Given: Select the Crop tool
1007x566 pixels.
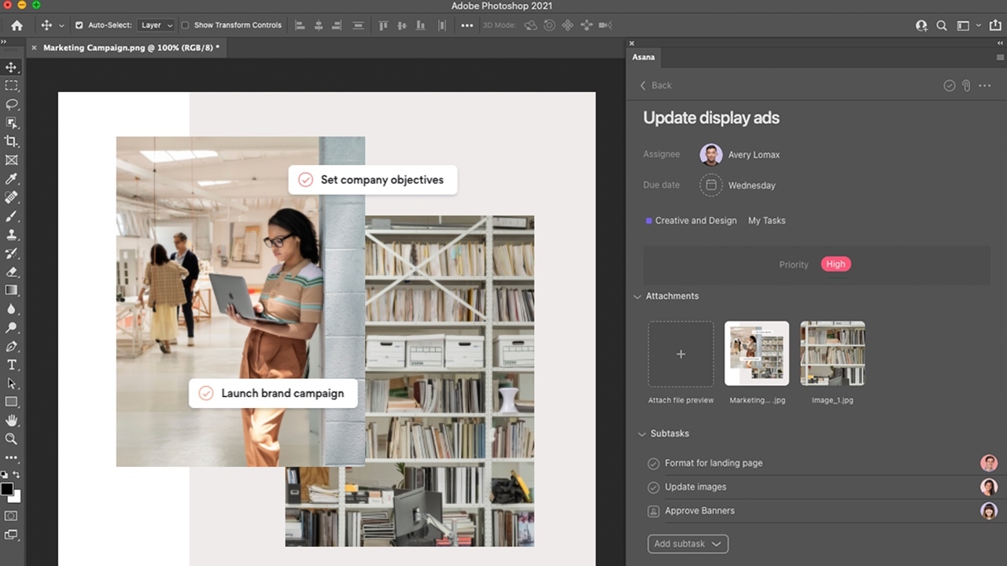Looking at the screenshot, I should (x=12, y=141).
